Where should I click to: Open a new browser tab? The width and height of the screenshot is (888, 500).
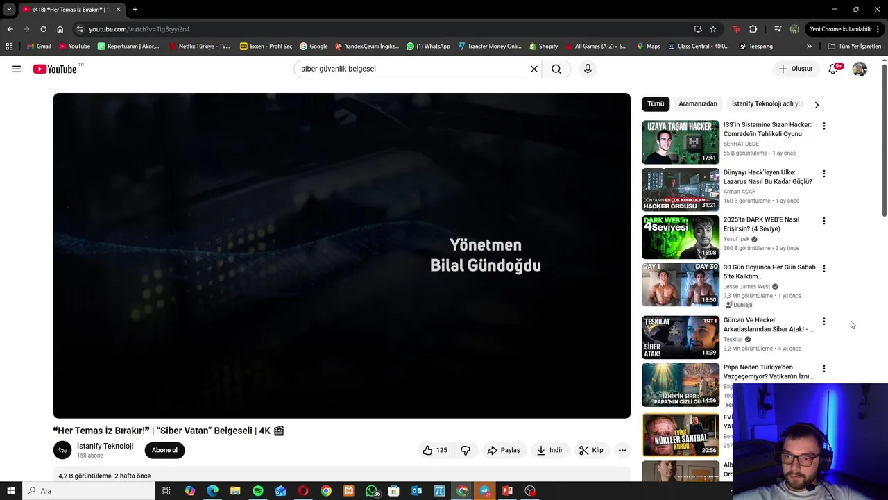(135, 10)
